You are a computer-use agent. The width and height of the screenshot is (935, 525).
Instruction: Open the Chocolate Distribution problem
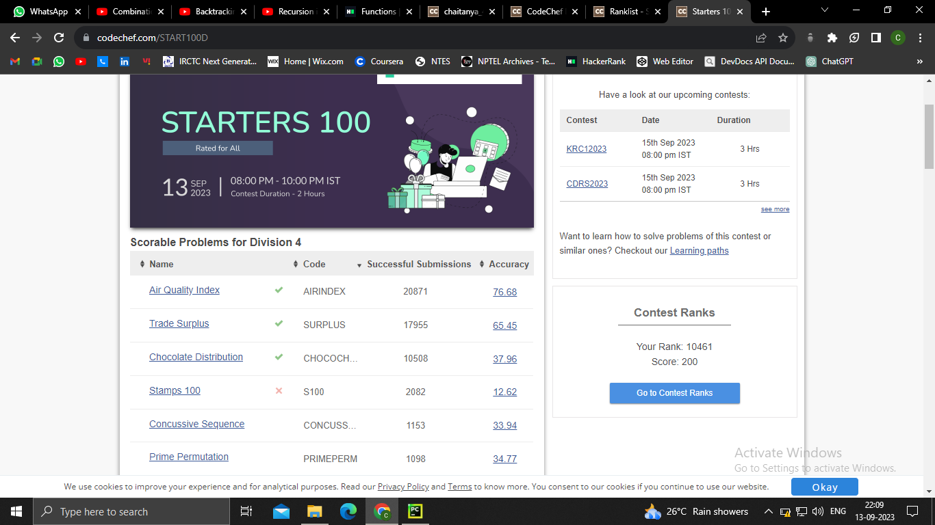[x=196, y=357]
